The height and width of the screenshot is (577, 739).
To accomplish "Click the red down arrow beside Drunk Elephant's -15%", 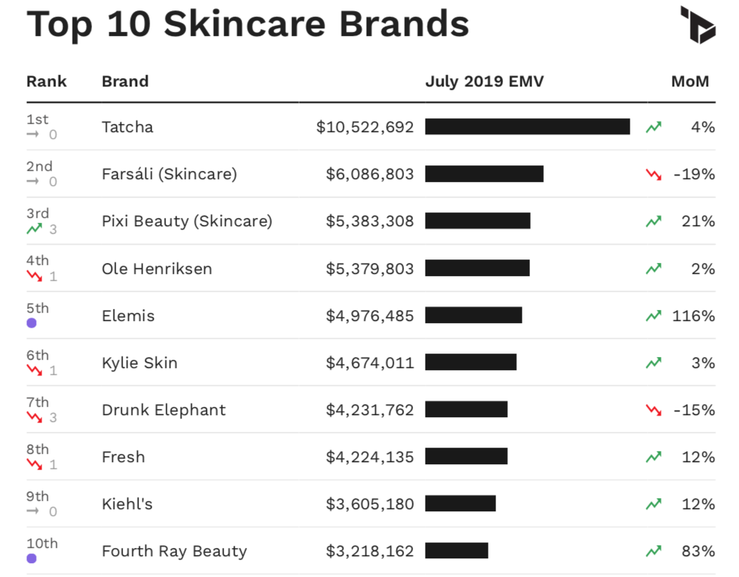I will click(653, 410).
